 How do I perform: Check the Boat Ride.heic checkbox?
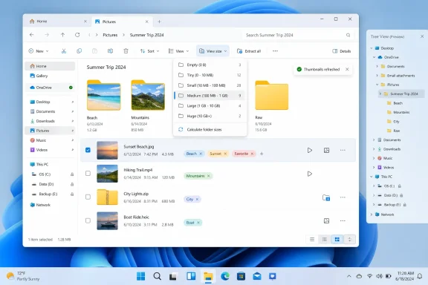tap(88, 220)
